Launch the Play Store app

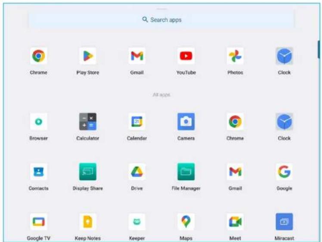[x=88, y=56]
